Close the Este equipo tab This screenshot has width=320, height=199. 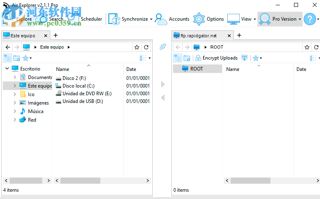(x=46, y=36)
